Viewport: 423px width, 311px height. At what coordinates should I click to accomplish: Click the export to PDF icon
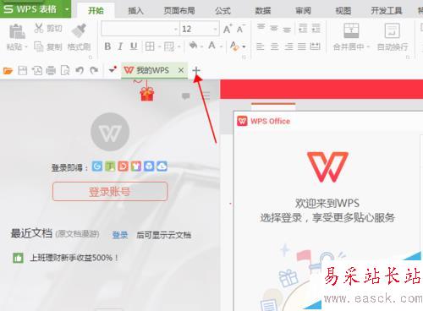tap(37, 70)
